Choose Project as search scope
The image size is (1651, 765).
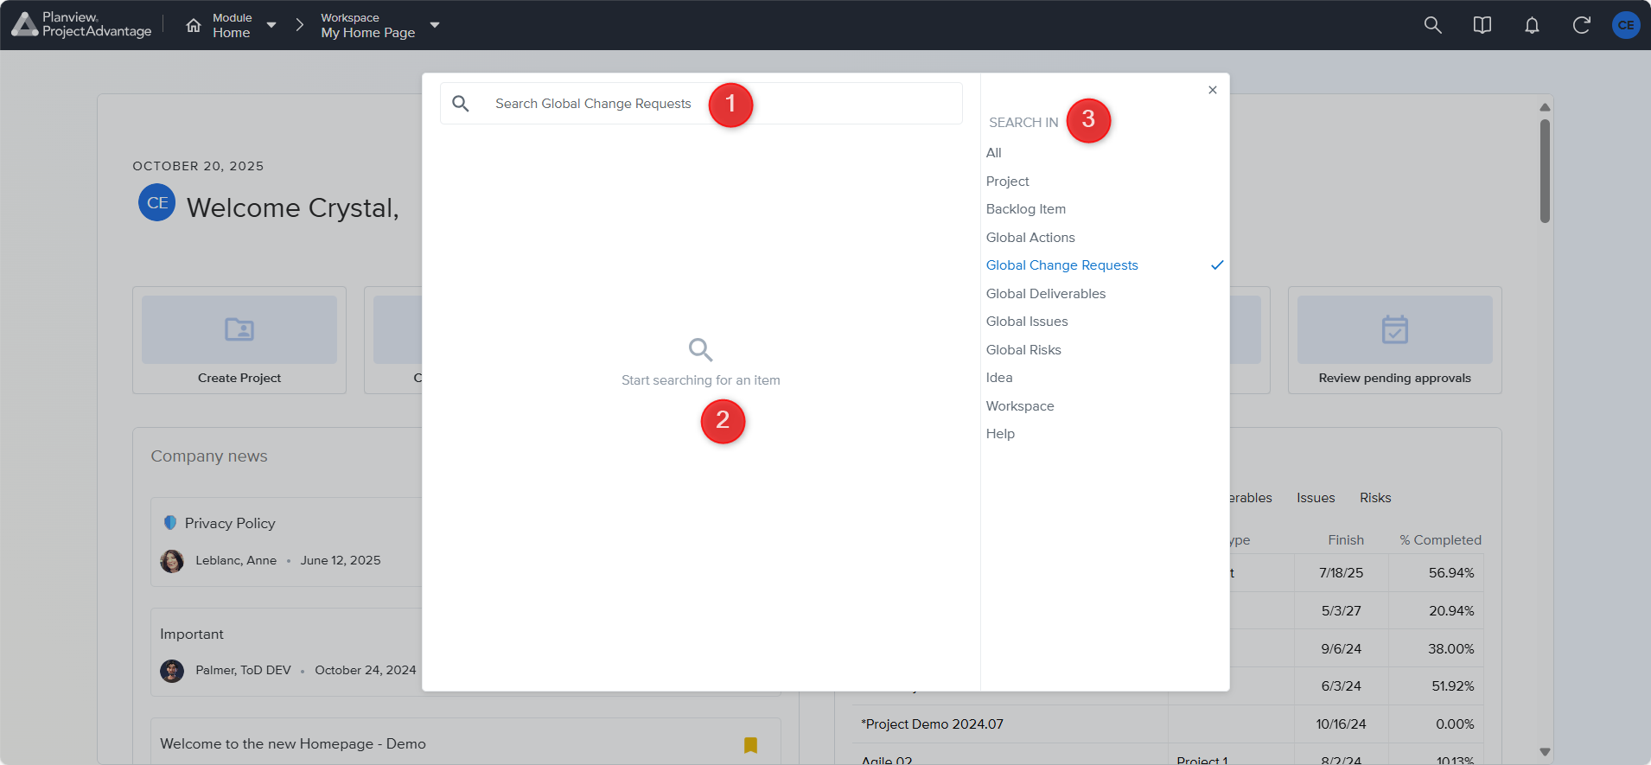tap(1007, 182)
